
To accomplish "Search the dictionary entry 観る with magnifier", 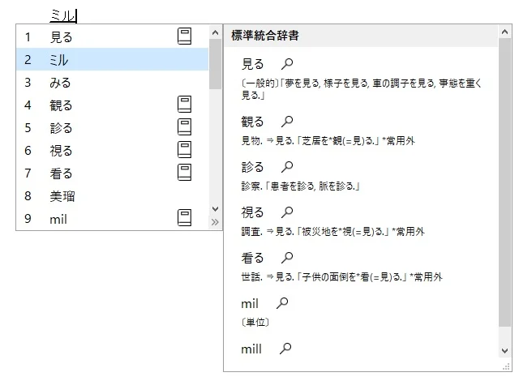I will (287, 122).
